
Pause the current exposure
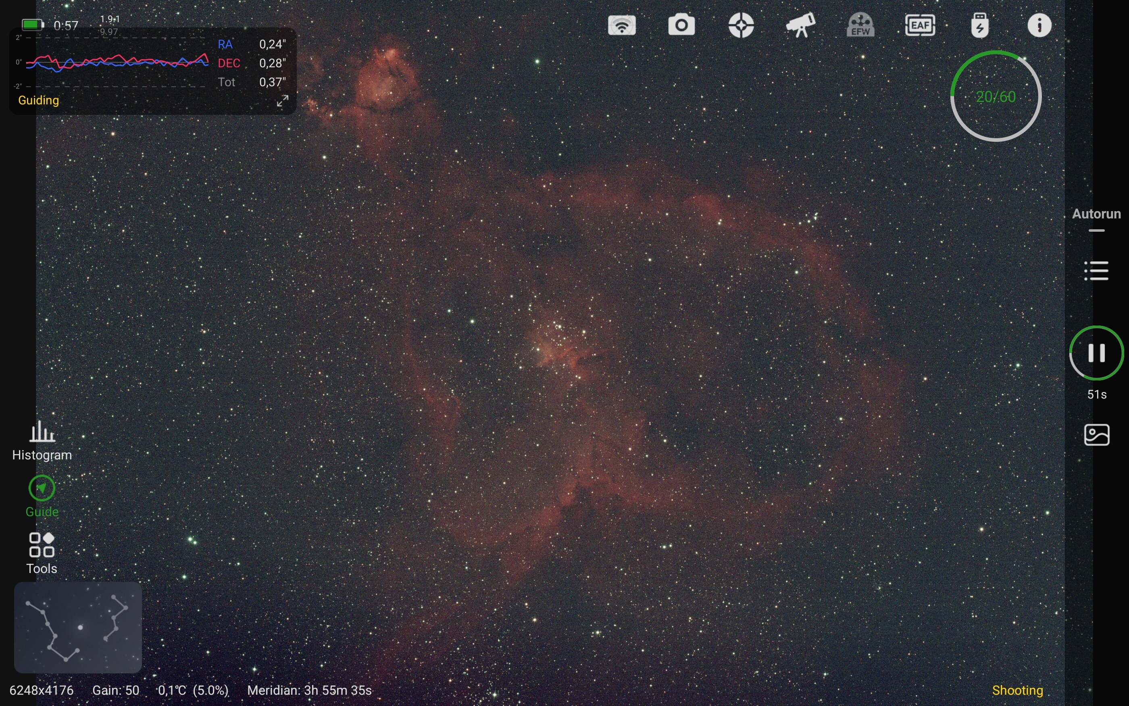(1096, 353)
